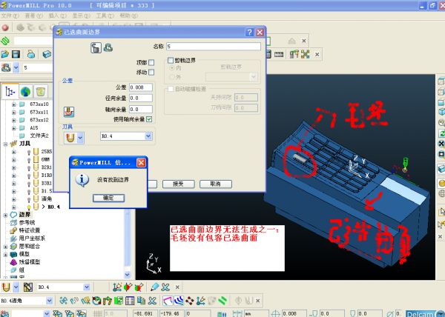The width and height of the screenshot is (445, 317).
Task: Click the red record button in the top toolbar
Action: click(x=5, y=27)
